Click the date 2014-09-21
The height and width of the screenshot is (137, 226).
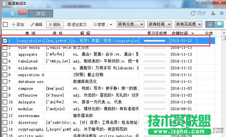point(181,109)
